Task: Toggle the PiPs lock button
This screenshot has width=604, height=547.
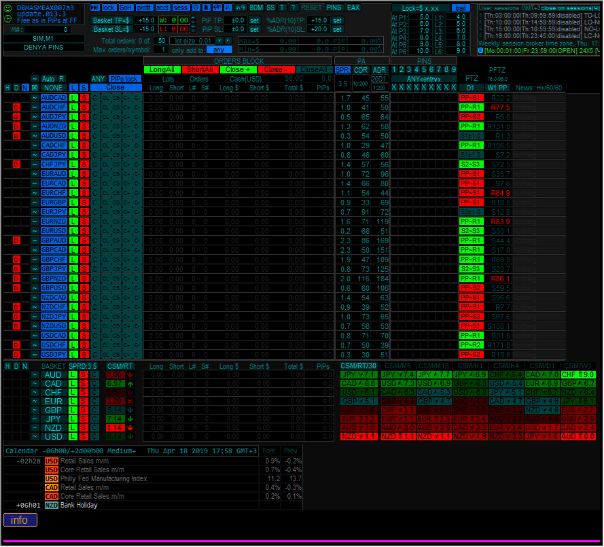Action: (124, 79)
